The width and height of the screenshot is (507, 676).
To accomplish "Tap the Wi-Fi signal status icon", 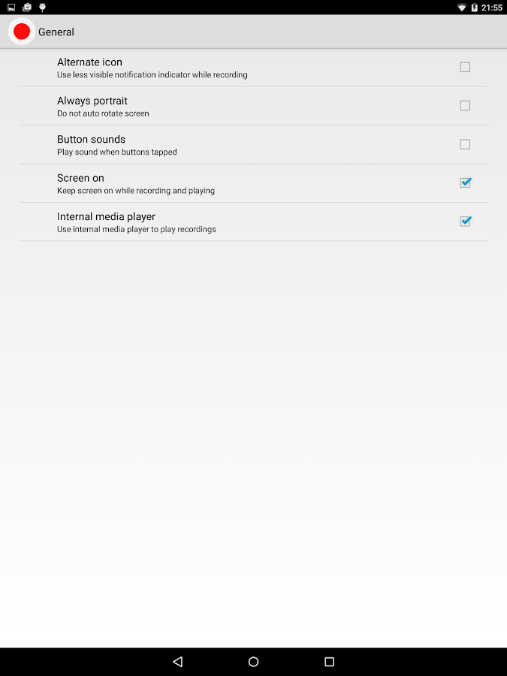I will pyautogui.click(x=462, y=8).
